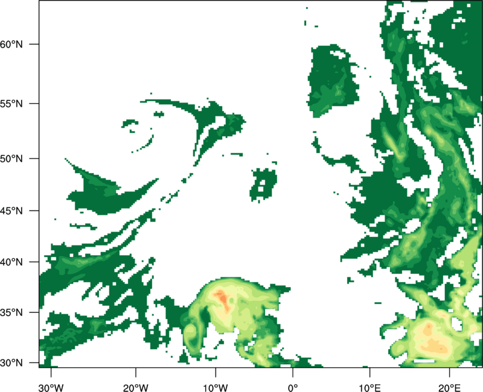Screen dimensions: 483x392
Task: Click the 60°N latitude axis label
Action: point(11,44)
